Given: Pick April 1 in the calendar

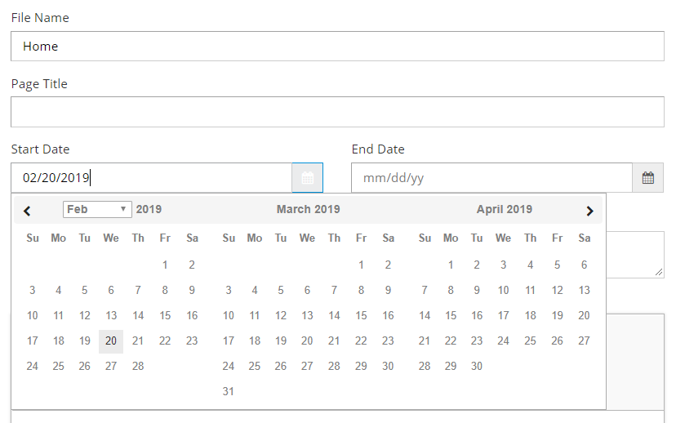Looking at the screenshot, I should [x=451, y=265].
